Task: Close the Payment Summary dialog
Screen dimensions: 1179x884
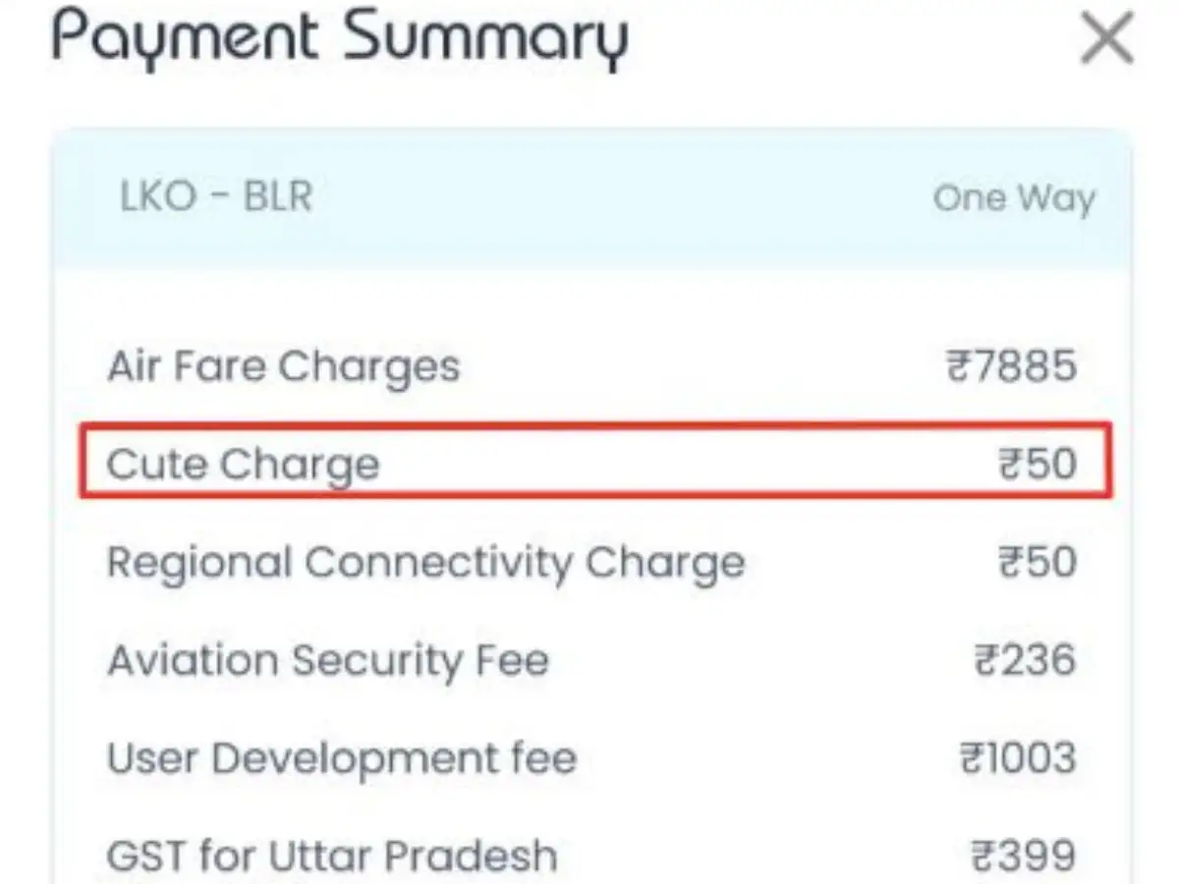Action: click(x=1107, y=41)
